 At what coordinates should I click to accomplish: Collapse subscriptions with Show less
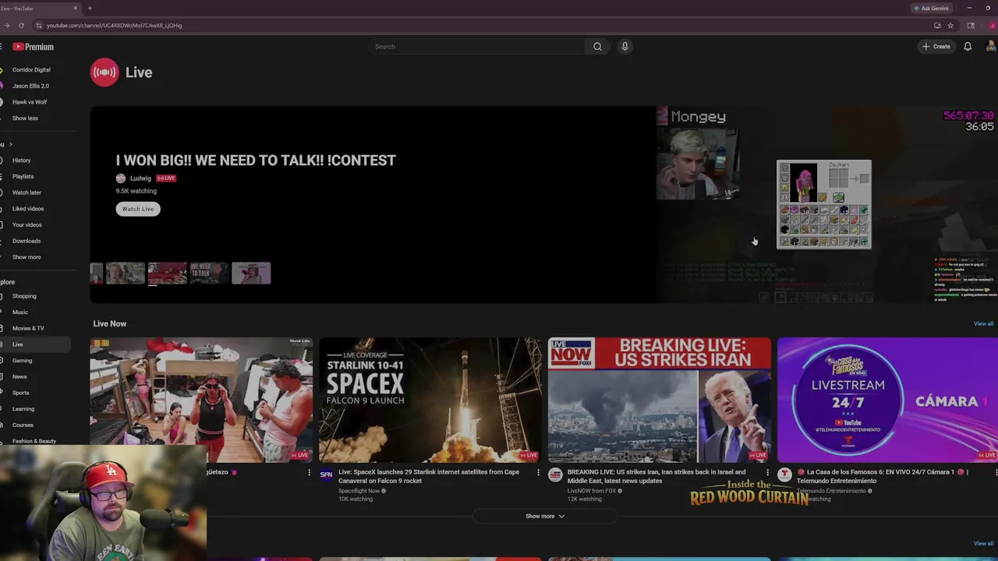25,118
